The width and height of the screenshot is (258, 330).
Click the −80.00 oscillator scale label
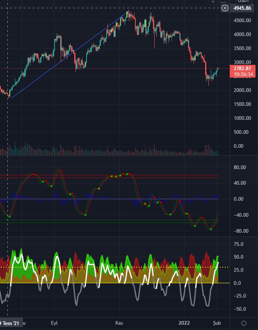click(241, 231)
